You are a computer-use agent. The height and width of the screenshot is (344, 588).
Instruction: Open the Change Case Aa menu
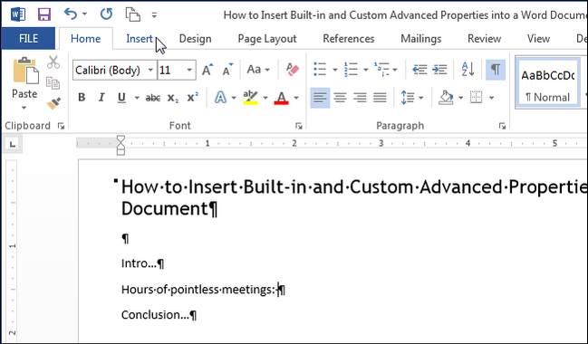tap(258, 70)
